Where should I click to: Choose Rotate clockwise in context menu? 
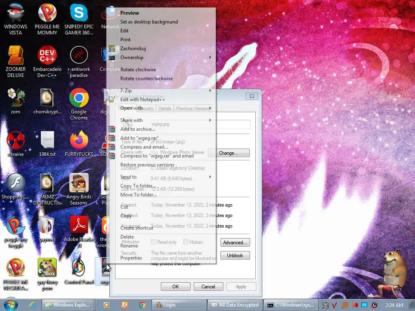pyautogui.click(x=161, y=70)
